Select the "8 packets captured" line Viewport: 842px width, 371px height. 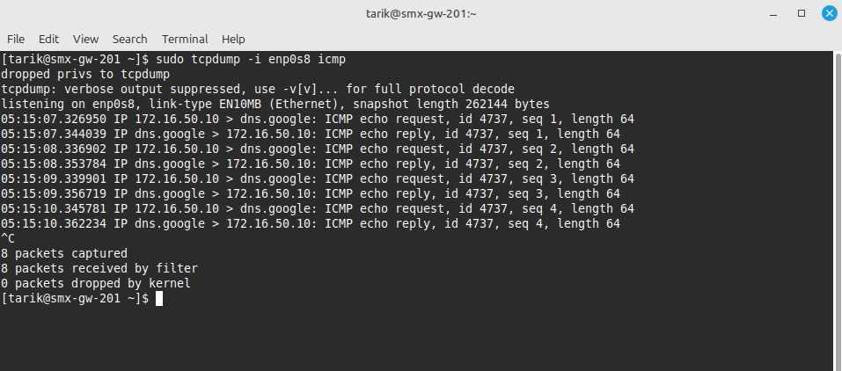64,253
